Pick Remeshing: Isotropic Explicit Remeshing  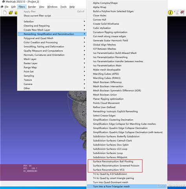(115, 111)
